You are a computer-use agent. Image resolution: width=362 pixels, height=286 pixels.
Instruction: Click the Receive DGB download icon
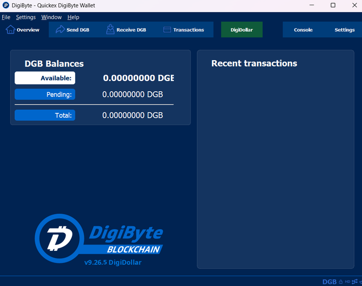[110, 29]
